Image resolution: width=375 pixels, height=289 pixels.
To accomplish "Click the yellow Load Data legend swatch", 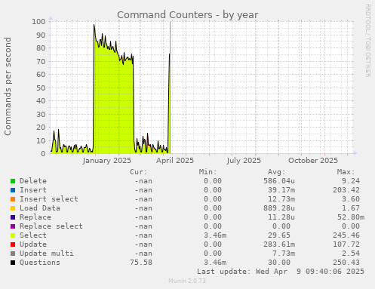I will tap(13, 208).
